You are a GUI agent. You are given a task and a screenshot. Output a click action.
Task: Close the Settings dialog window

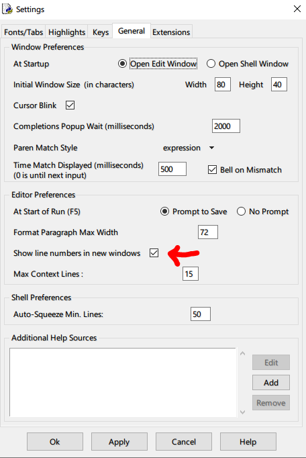pyautogui.click(x=297, y=9)
